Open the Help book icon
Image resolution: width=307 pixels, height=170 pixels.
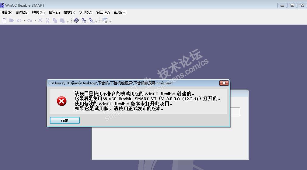(x=76, y=20)
